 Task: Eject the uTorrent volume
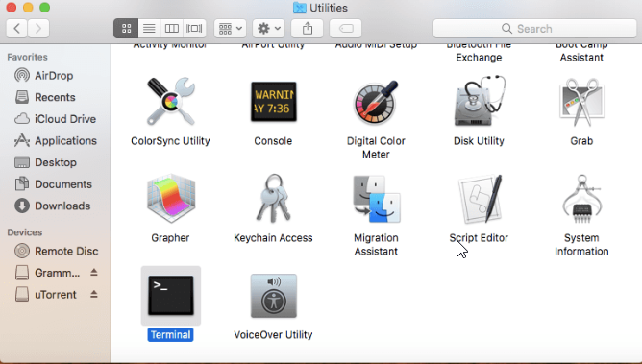point(94,294)
